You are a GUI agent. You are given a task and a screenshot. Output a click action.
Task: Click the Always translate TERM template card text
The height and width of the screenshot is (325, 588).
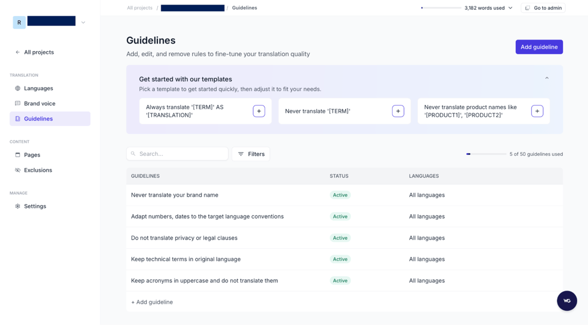pos(184,111)
